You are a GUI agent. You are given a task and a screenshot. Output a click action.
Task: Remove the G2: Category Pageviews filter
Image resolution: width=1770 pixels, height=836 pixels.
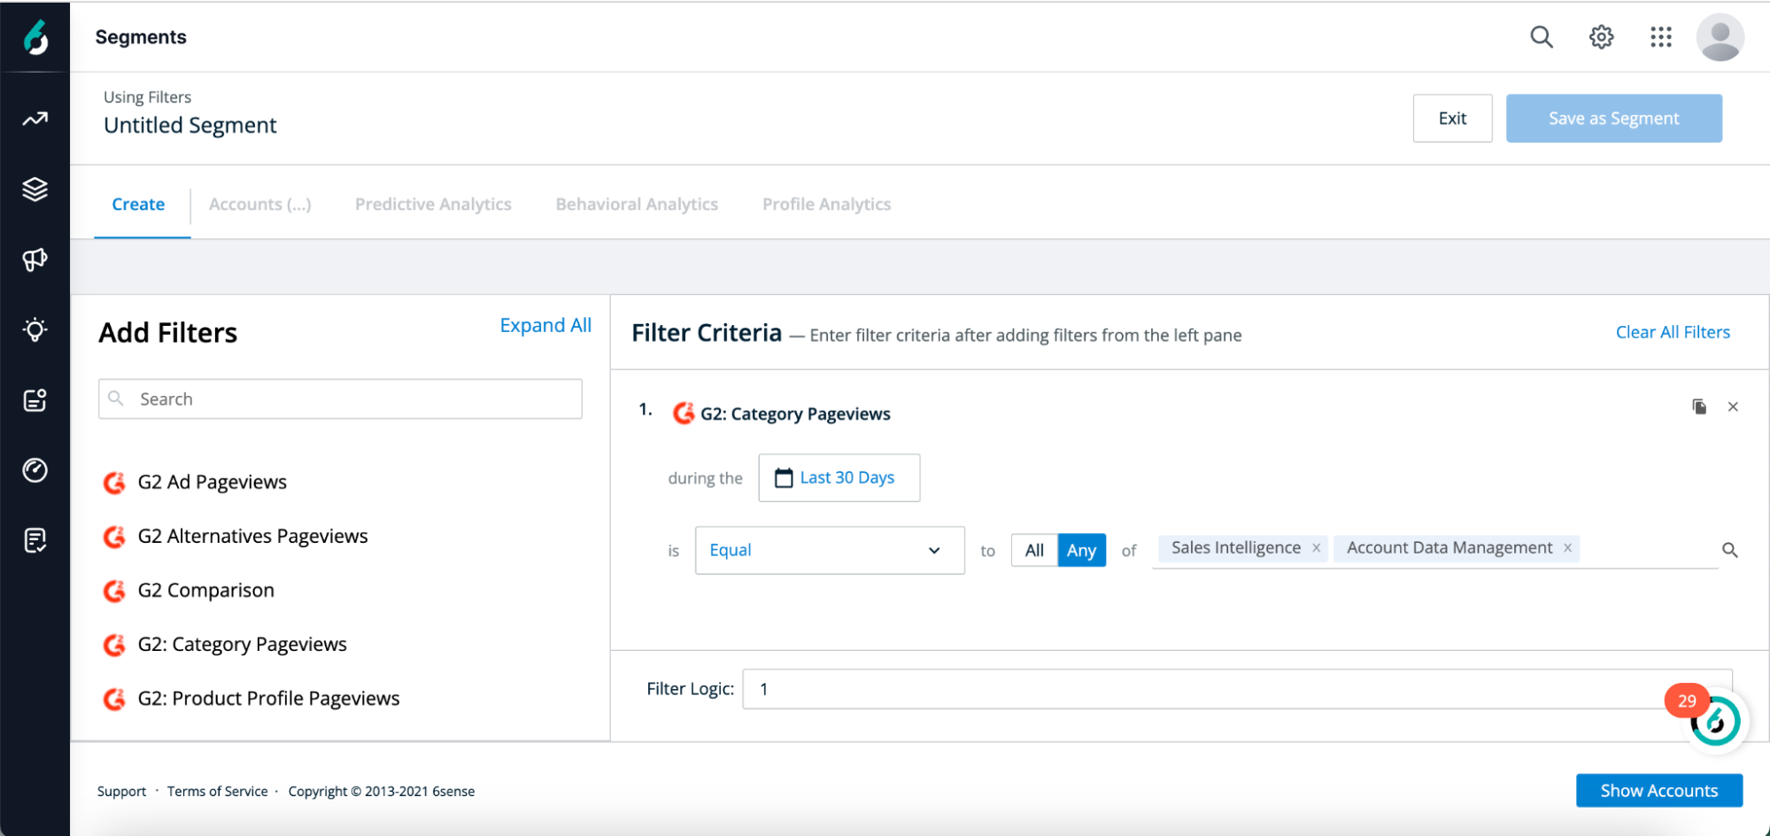pyautogui.click(x=1733, y=406)
